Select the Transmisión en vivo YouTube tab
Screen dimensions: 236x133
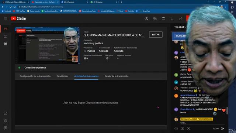click(x=45, y=2)
